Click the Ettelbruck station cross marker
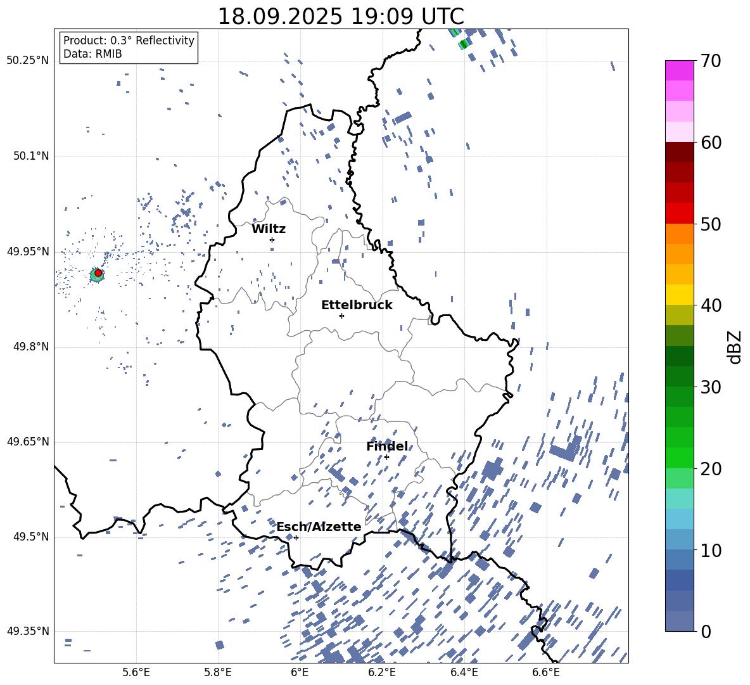750x685 pixels. point(341,316)
